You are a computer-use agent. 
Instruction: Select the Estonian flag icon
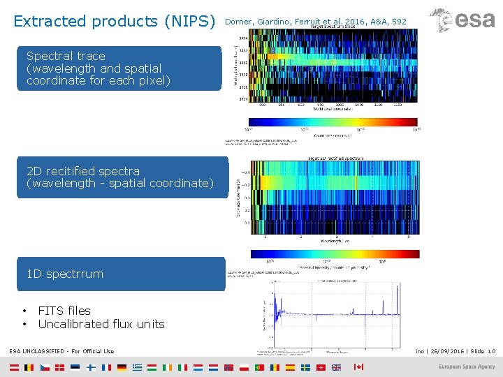(75, 367)
